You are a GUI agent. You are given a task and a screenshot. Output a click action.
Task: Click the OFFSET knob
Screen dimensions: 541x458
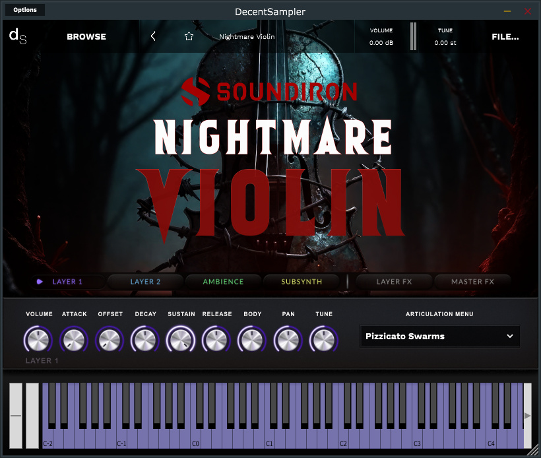[110, 340]
